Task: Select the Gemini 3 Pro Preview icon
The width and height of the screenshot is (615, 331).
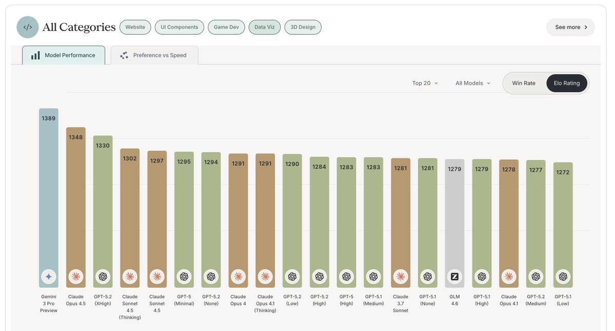Action: [48, 276]
